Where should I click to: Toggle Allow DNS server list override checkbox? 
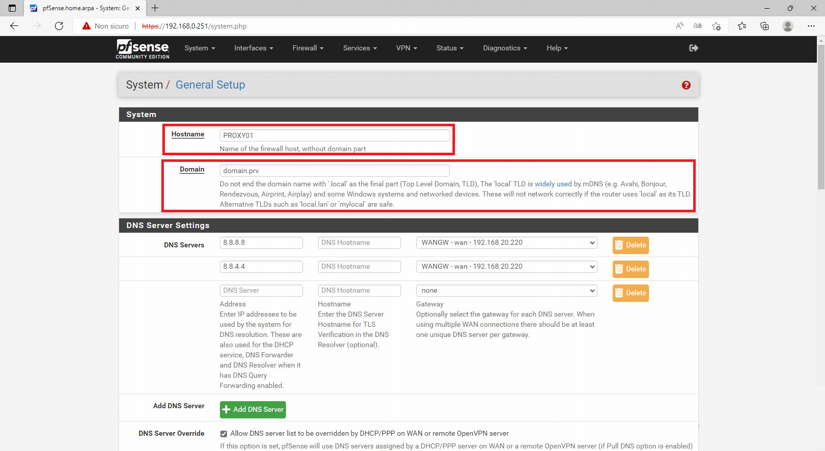(x=223, y=434)
